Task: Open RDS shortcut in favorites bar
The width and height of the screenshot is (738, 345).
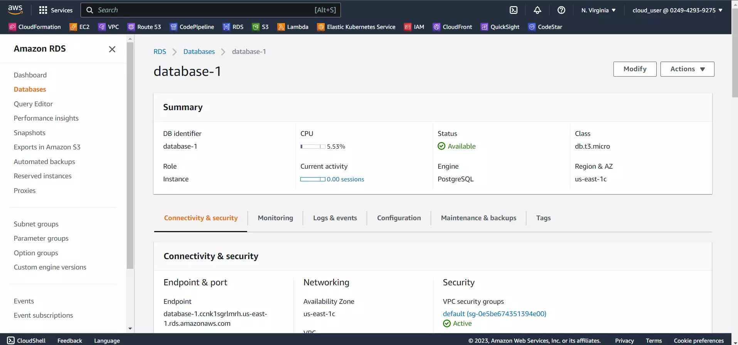Action: coord(233,27)
